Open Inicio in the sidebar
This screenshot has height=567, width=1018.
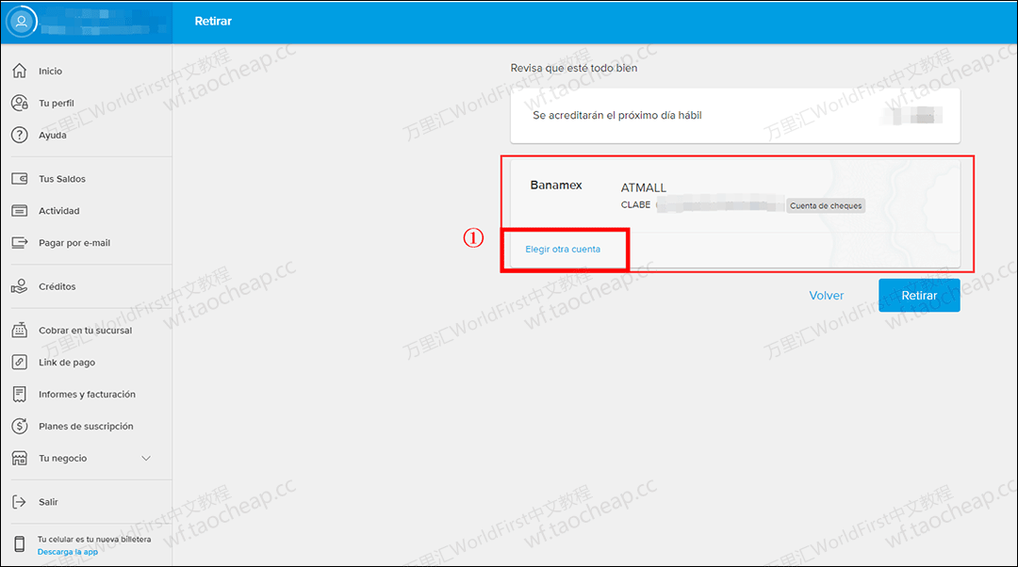click(50, 72)
